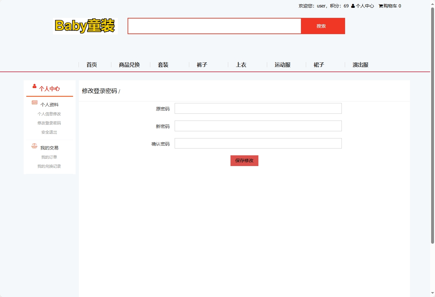Click the scales icon next to 我的交易
Viewport: 435px width, 297px height.
34,146
